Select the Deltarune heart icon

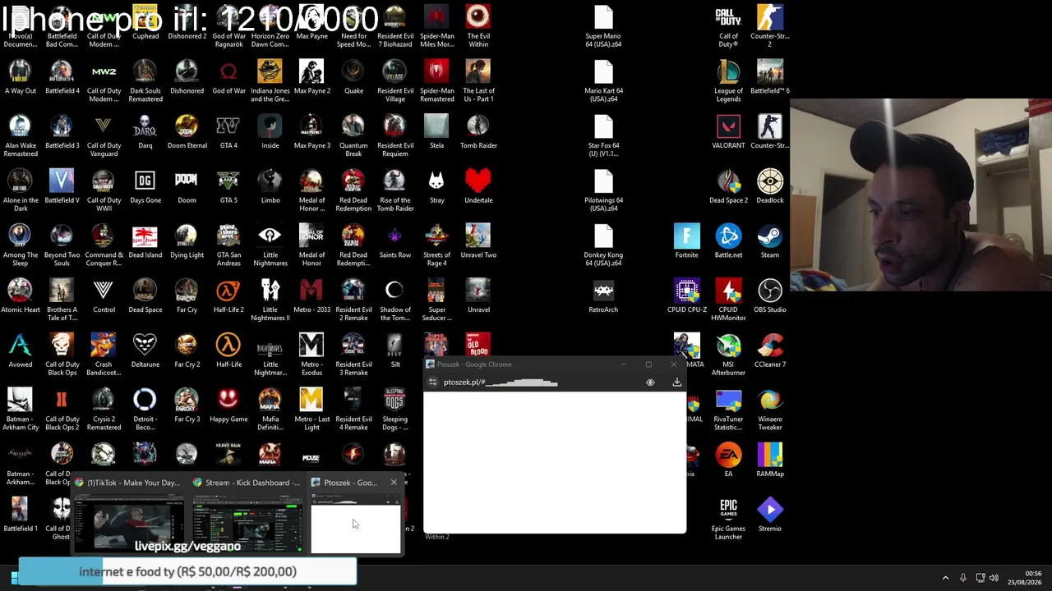[x=145, y=350]
